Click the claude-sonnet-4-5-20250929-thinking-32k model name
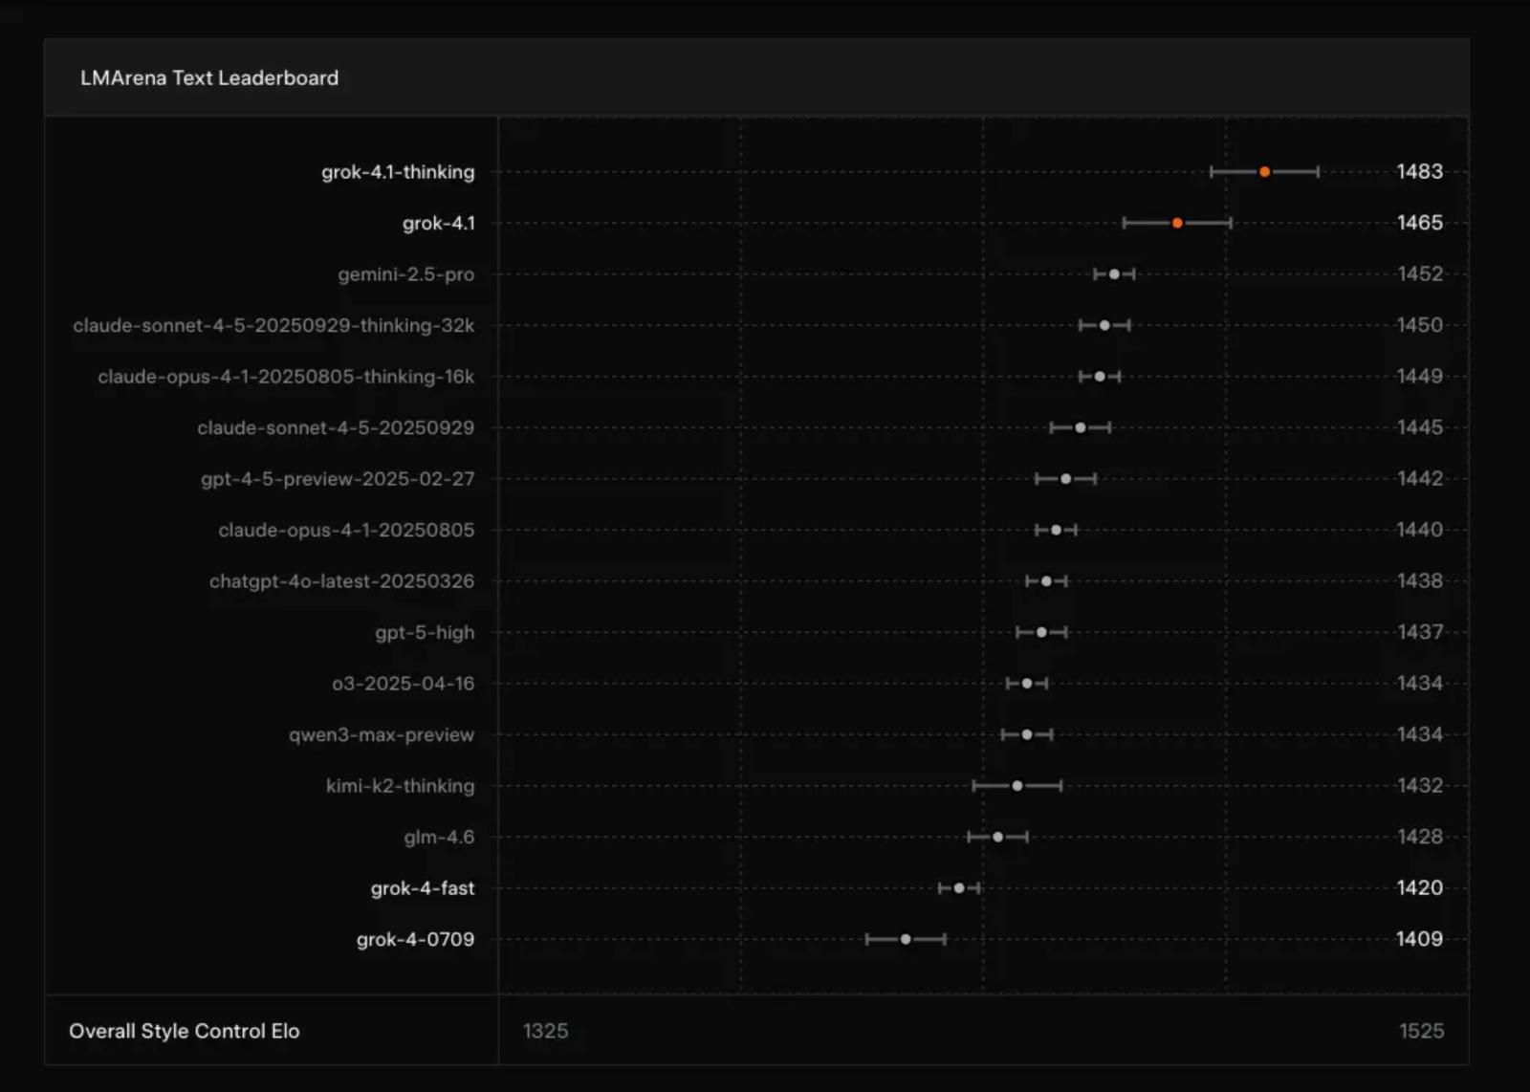 pos(273,325)
